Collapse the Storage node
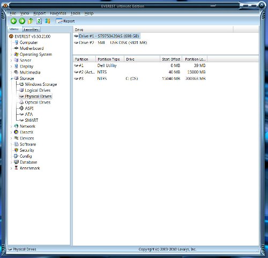 point(11,78)
